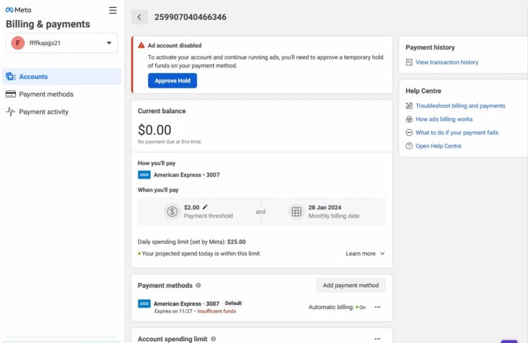Open Payment activity in sidebar
This screenshot has width=528, height=343.
pyautogui.click(x=43, y=112)
